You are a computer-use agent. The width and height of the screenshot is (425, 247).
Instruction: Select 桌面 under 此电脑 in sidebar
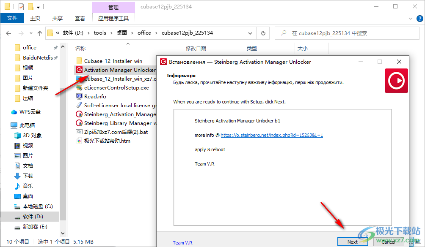pos(28,196)
